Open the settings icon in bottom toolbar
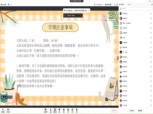This screenshot has height=114, width=153. [77, 110]
